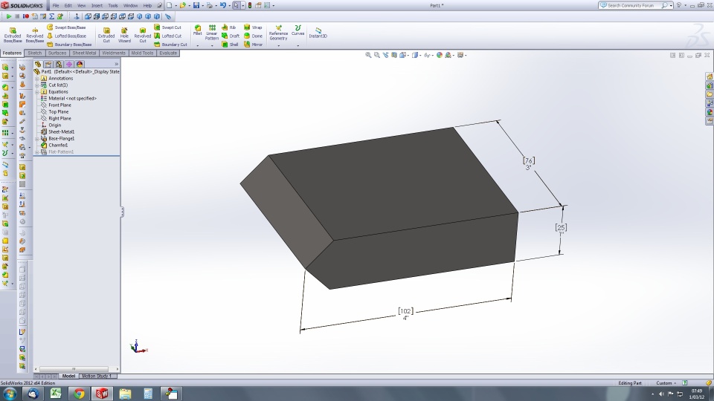Switch to the Evaluate tab
Viewport: 714px width, 401px height.
point(168,53)
